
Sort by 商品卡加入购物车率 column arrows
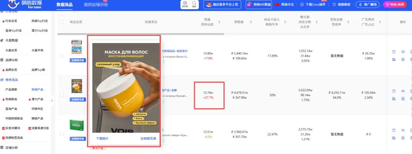tap(286, 22)
